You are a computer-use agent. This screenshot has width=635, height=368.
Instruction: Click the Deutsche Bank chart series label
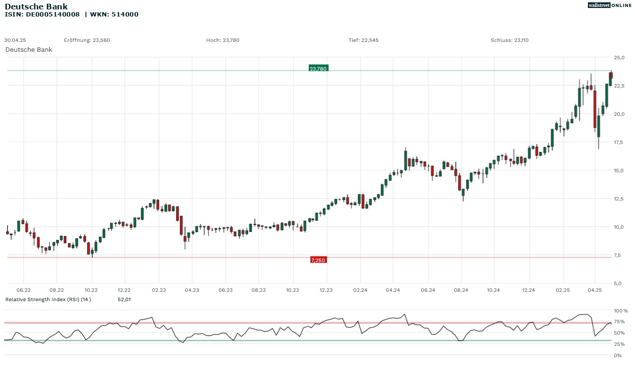point(29,49)
